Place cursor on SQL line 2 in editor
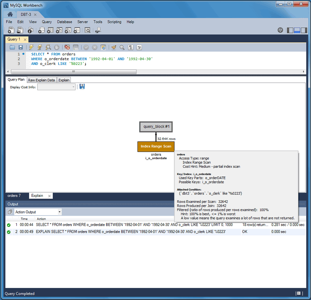This screenshot has width=311, height=300. [92, 59]
